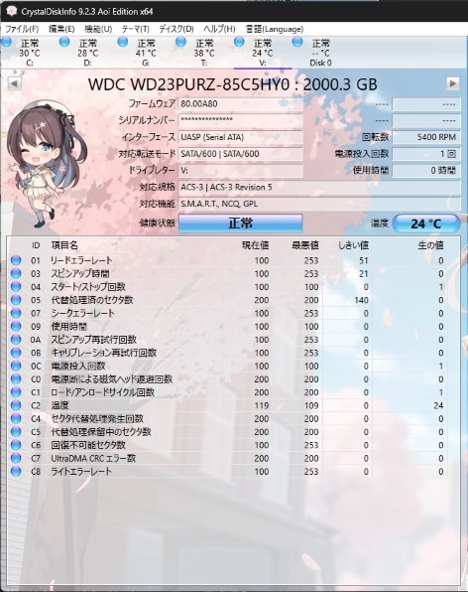Viewport: 468px width, 592px height.
Task: Click threshold value 140 in row 05
Action: pyautogui.click(x=361, y=300)
